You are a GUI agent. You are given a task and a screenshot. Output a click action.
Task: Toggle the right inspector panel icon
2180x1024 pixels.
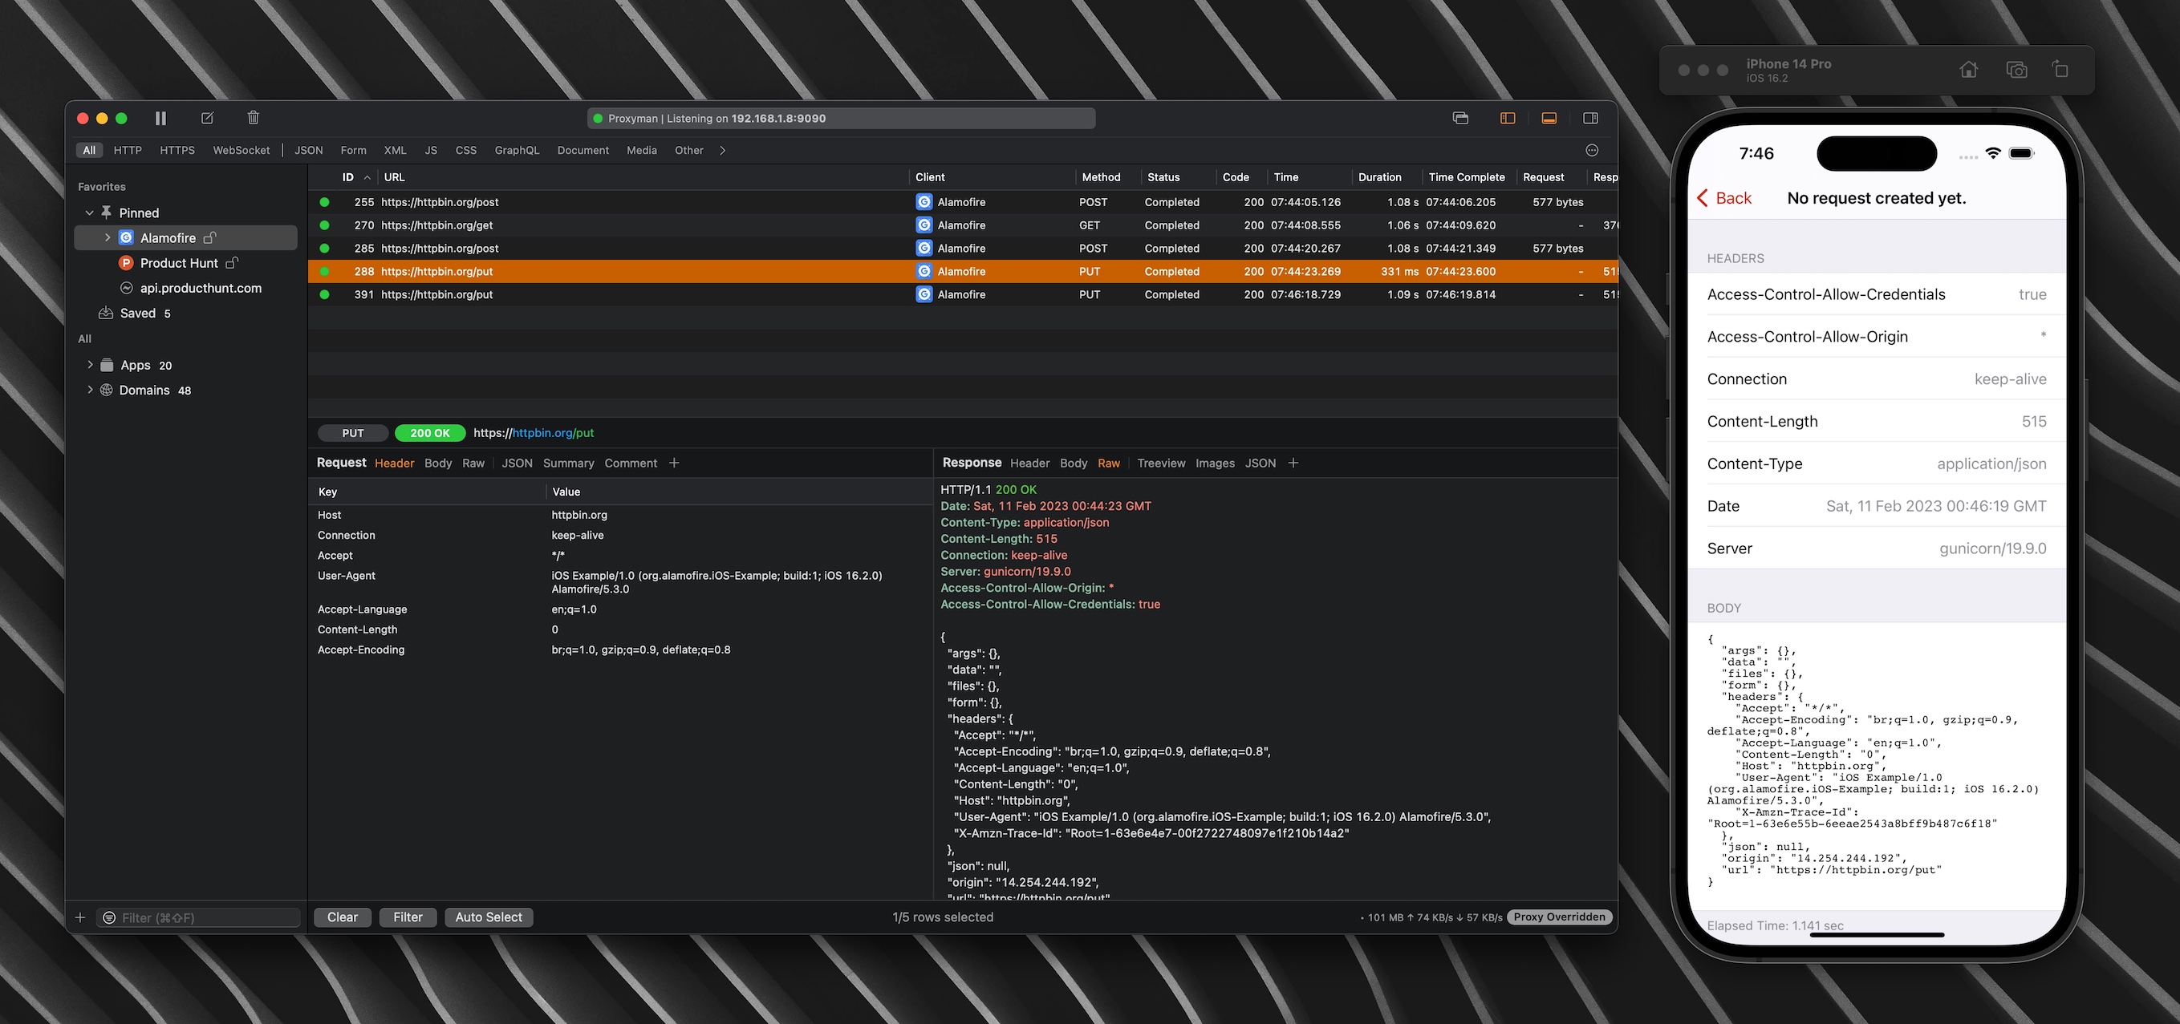[x=1590, y=119]
